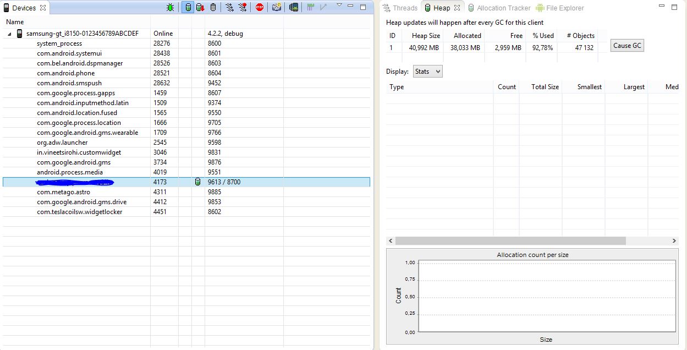The height and width of the screenshot is (350, 687).
Task: Open the Display Stats dropdown
Action: tap(427, 72)
